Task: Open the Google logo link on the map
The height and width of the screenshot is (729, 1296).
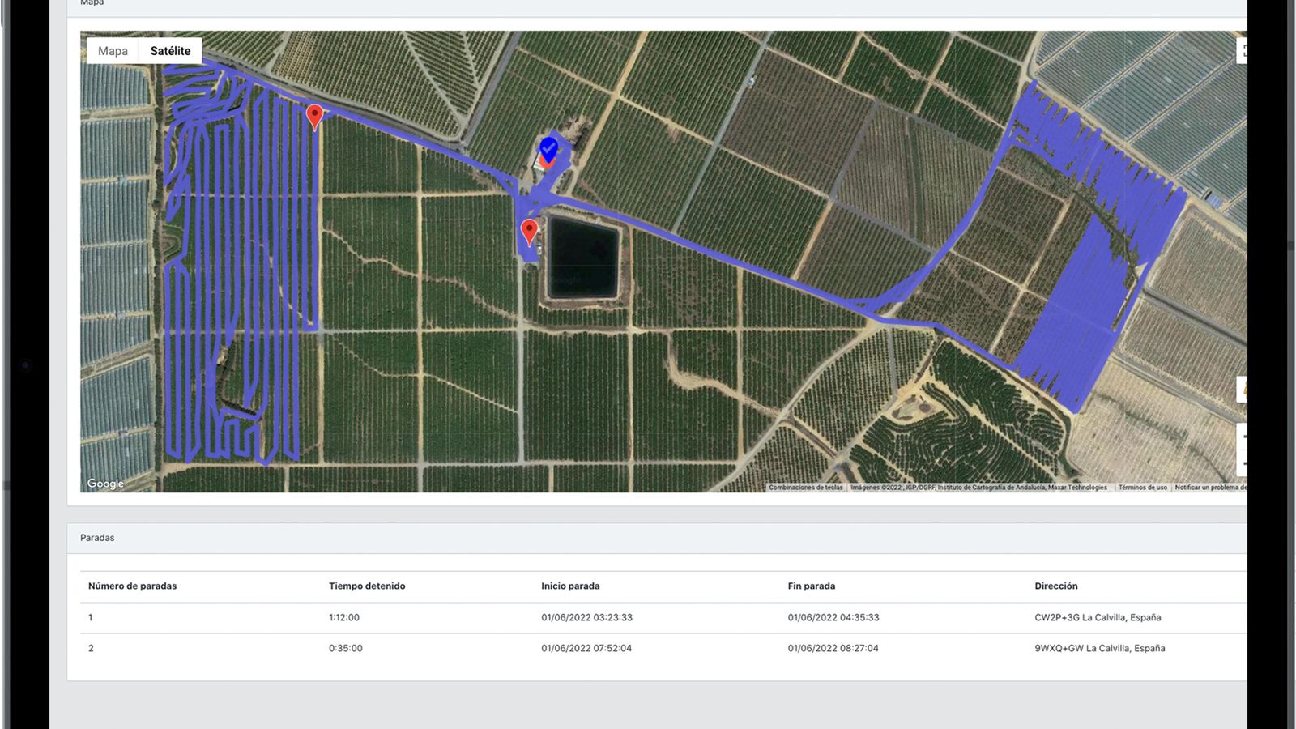Action: tap(105, 484)
